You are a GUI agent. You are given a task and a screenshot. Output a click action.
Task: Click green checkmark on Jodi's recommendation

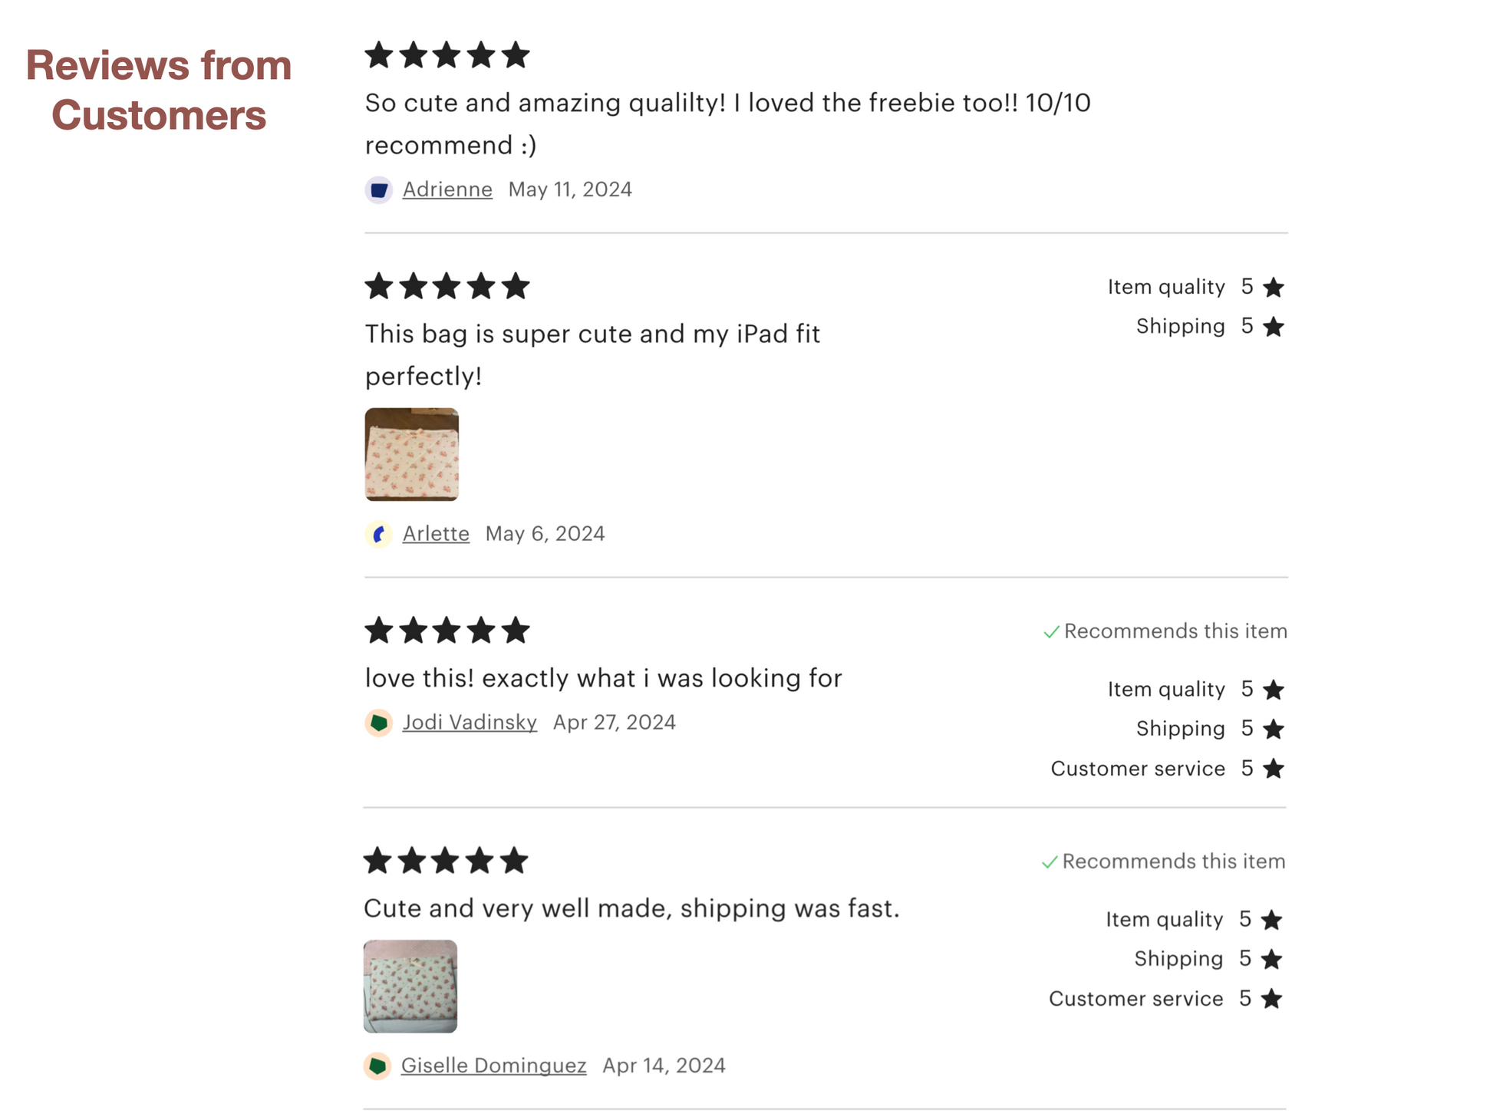(1051, 631)
